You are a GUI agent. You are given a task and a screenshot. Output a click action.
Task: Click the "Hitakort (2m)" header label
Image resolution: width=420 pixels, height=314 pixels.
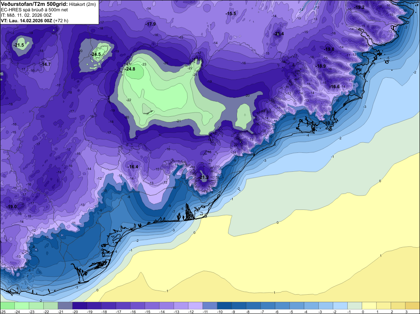pos(82,4)
